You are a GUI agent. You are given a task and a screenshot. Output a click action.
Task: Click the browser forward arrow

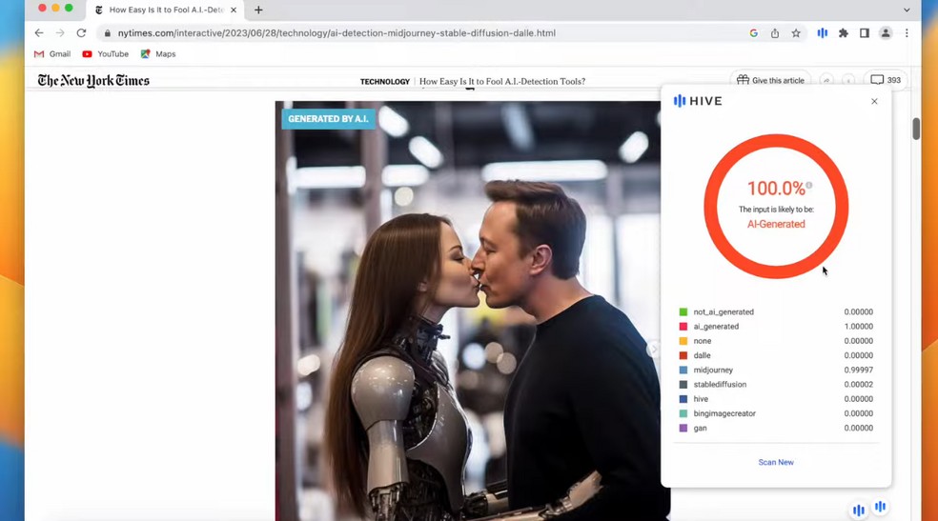point(60,33)
